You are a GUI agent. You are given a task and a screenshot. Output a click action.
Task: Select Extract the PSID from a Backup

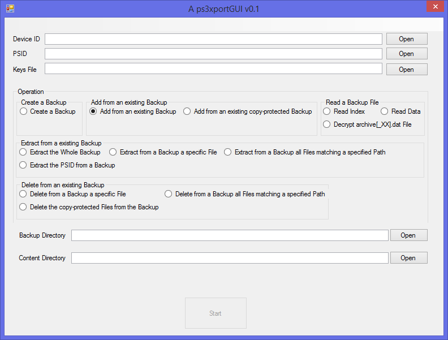point(23,165)
